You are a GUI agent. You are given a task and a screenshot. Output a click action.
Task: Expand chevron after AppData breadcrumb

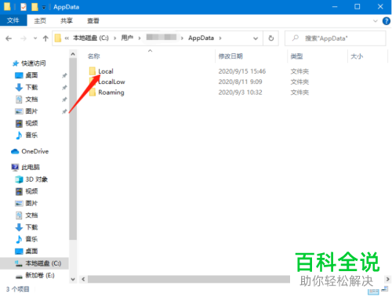coord(220,38)
